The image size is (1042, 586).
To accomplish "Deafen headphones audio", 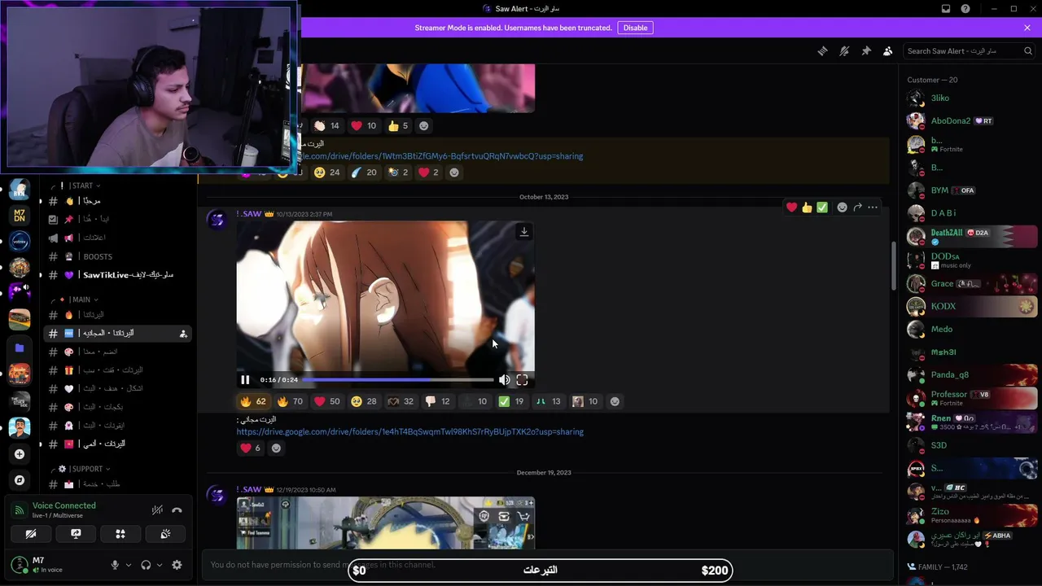I will pos(146,565).
